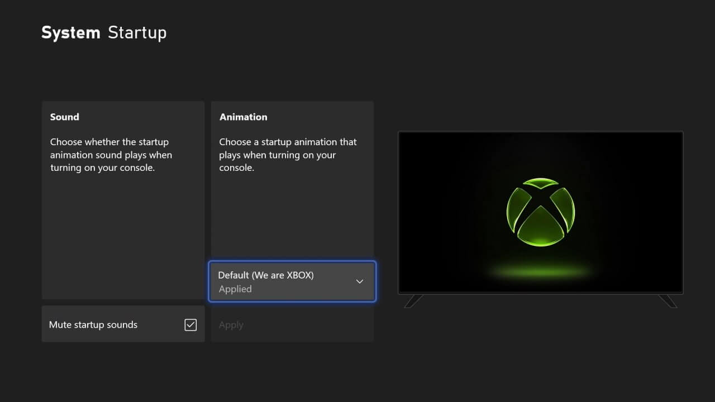Screen dimensions: 715x402
Task: Click the 'Applied' status text in the dropdown
Action: pos(235,289)
